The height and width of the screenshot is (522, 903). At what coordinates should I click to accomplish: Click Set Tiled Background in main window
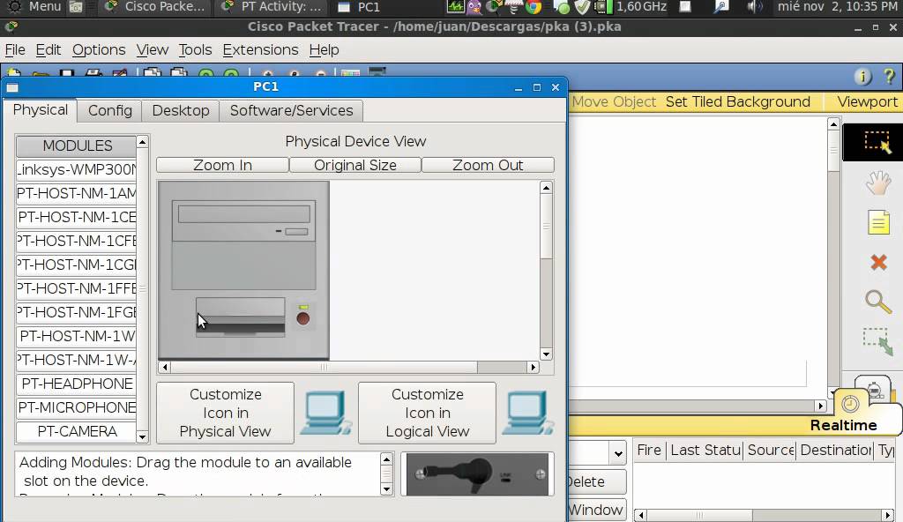[x=738, y=102]
